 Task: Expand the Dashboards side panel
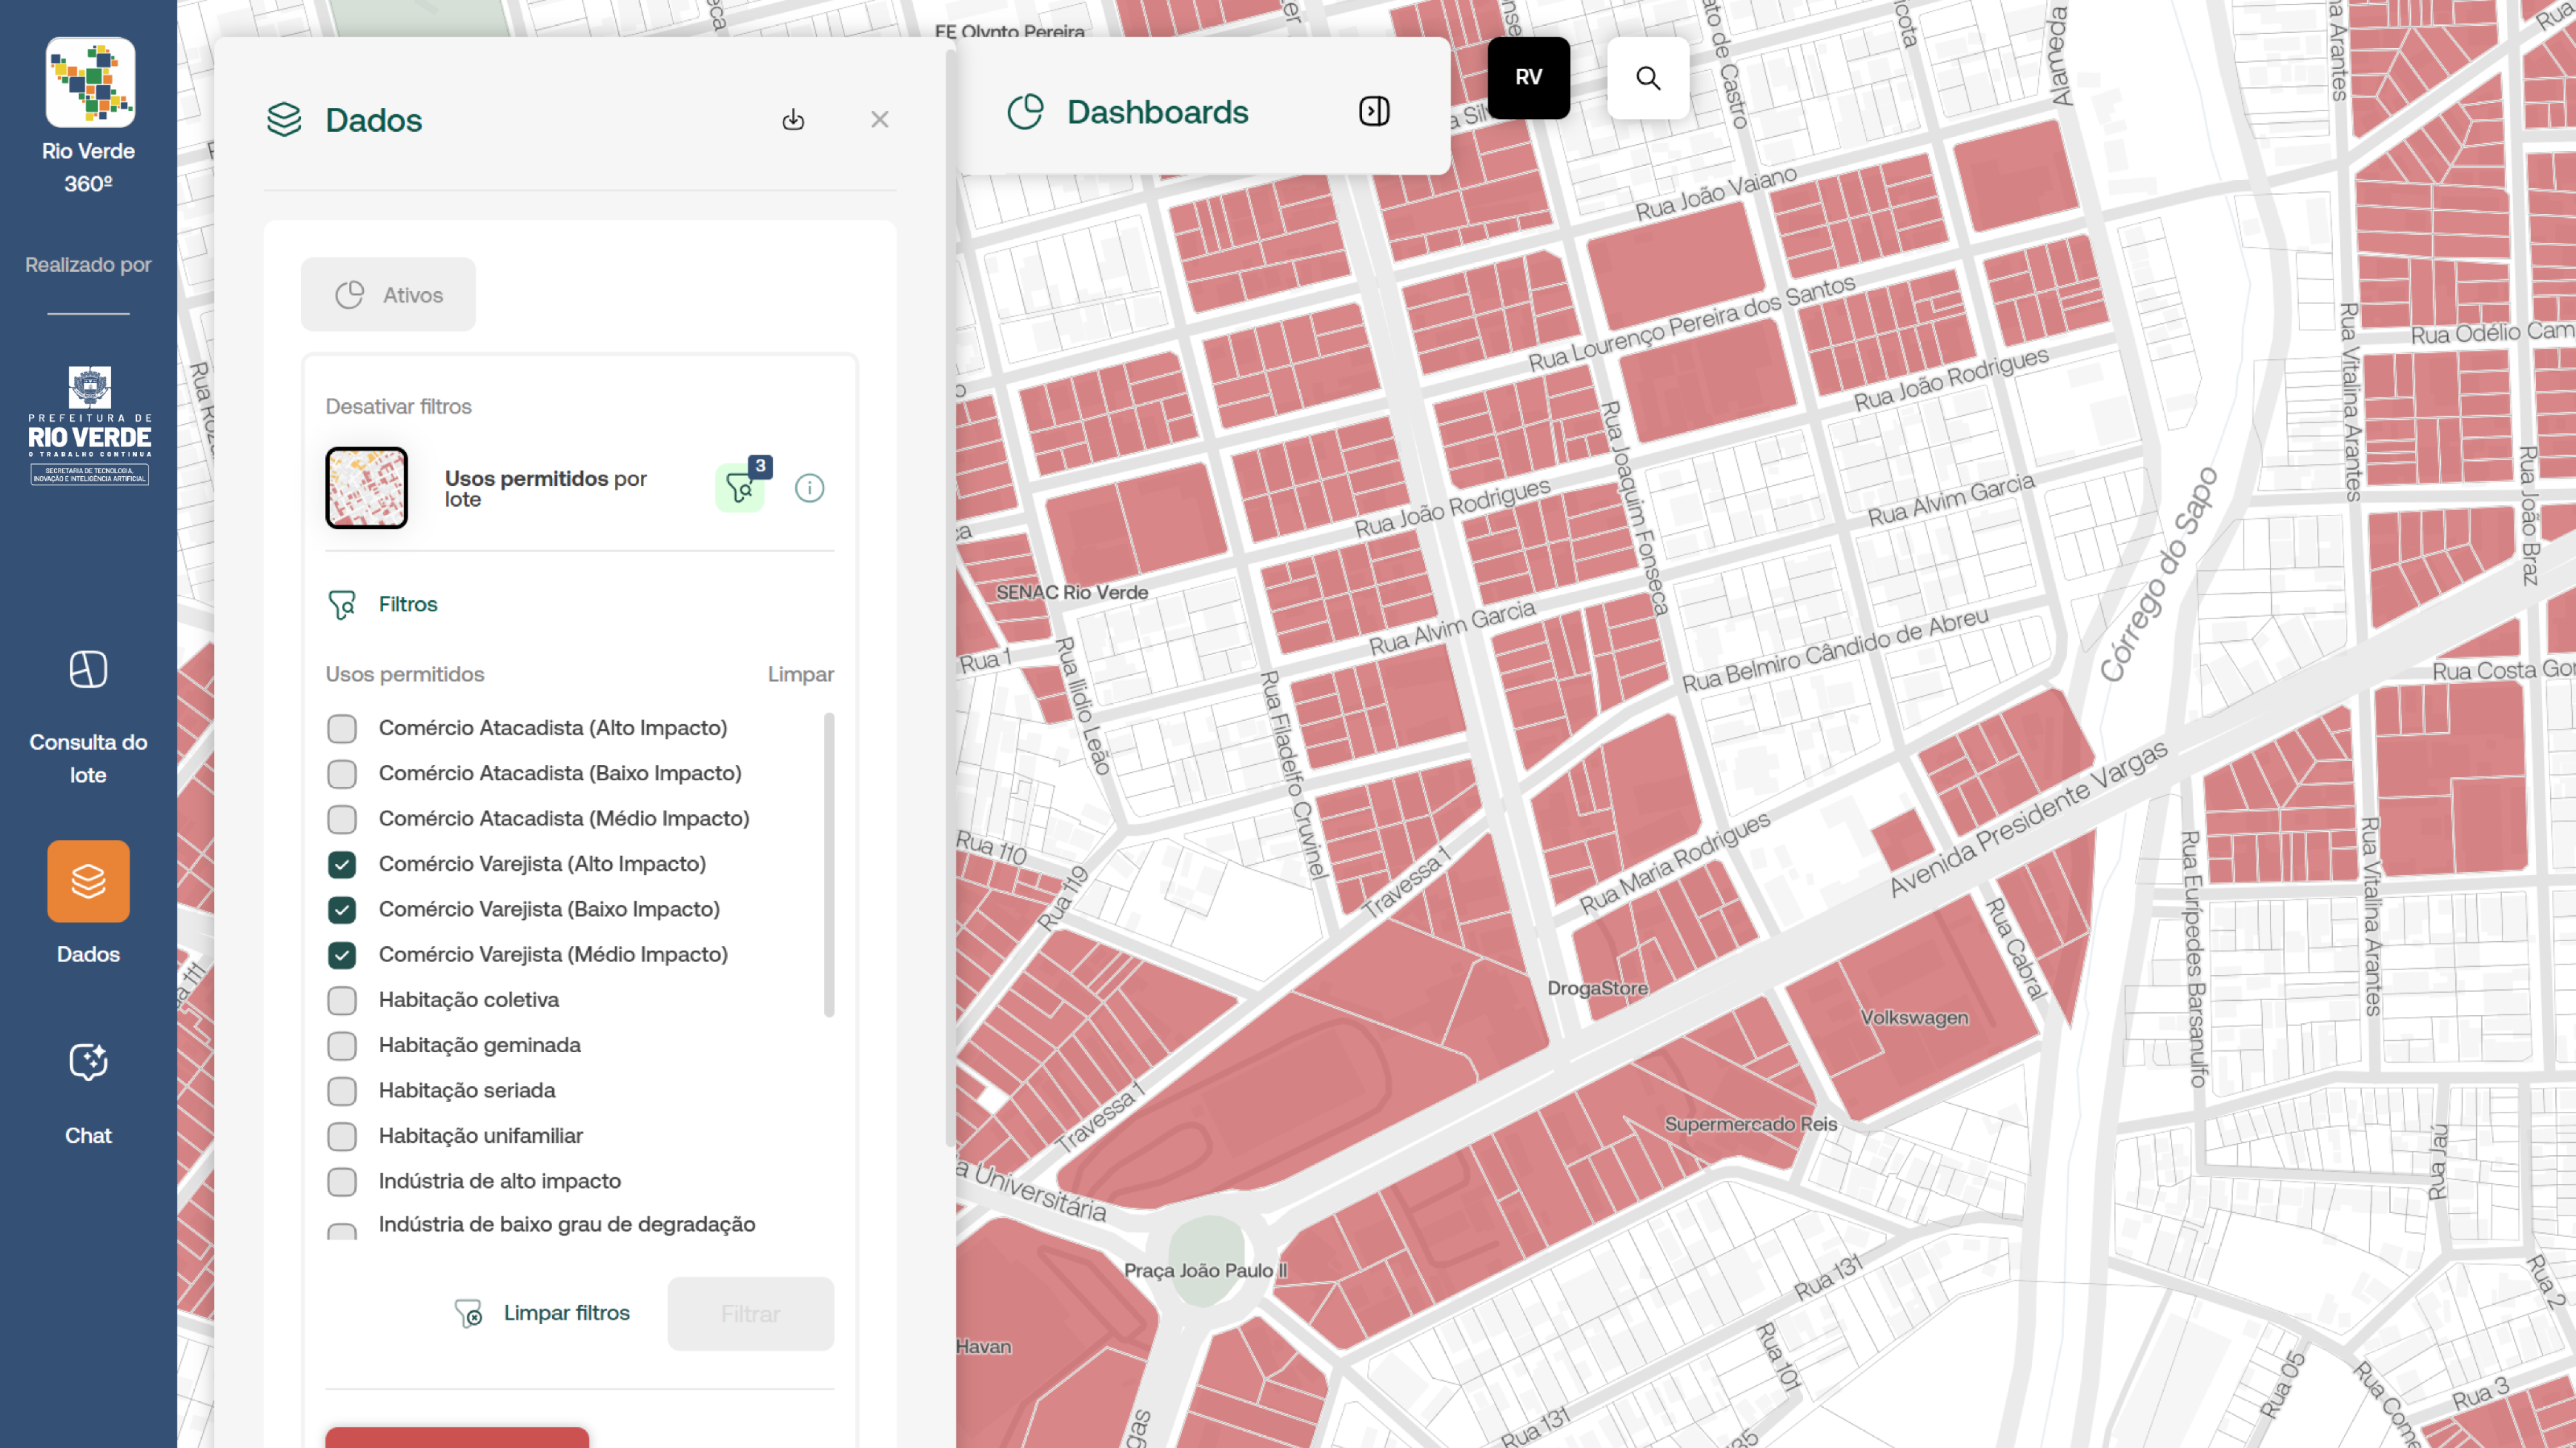click(x=1374, y=111)
